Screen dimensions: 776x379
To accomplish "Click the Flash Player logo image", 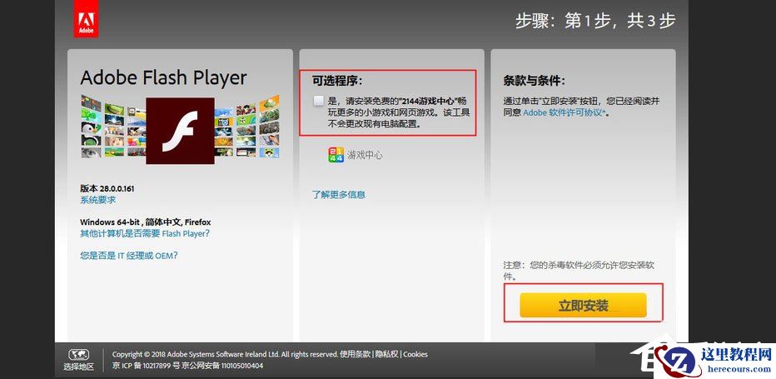I will [180, 131].
